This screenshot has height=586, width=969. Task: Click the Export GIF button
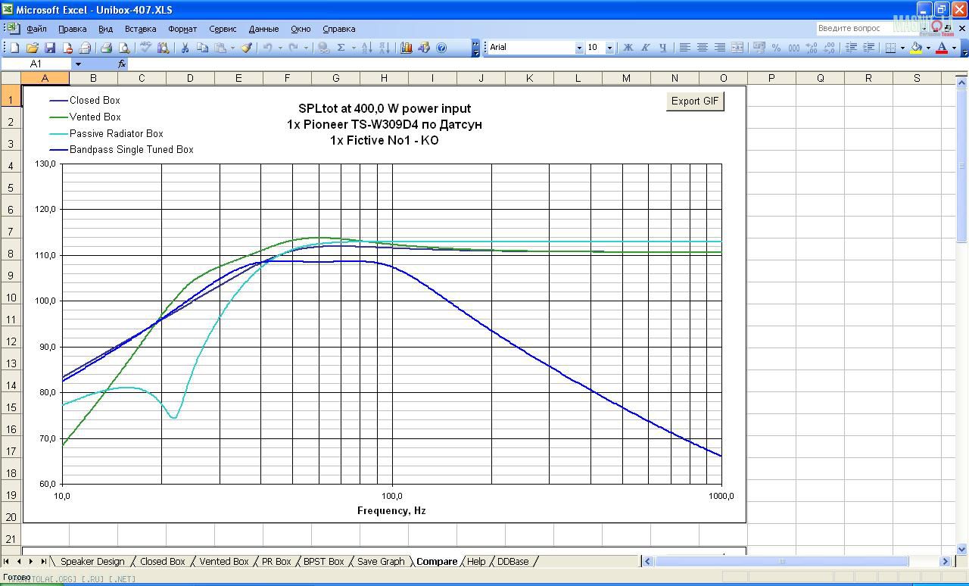(695, 101)
